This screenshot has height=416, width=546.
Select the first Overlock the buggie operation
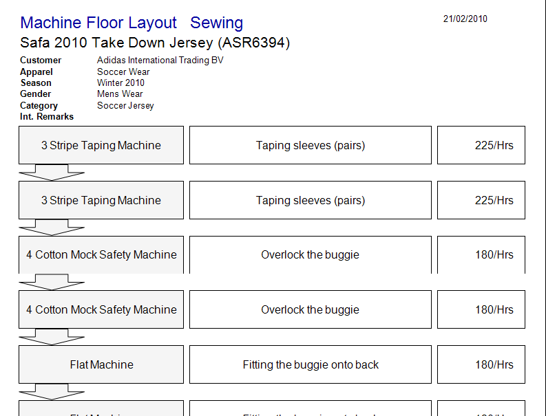311,254
